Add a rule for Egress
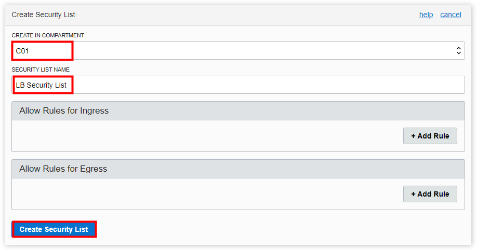 click(430, 194)
